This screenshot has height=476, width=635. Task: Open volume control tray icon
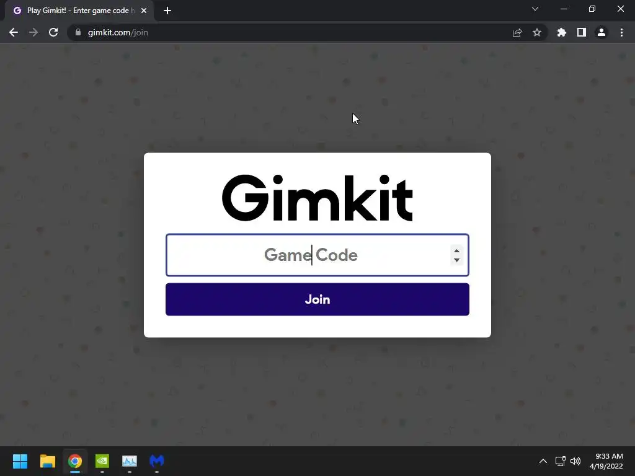(575, 461)
